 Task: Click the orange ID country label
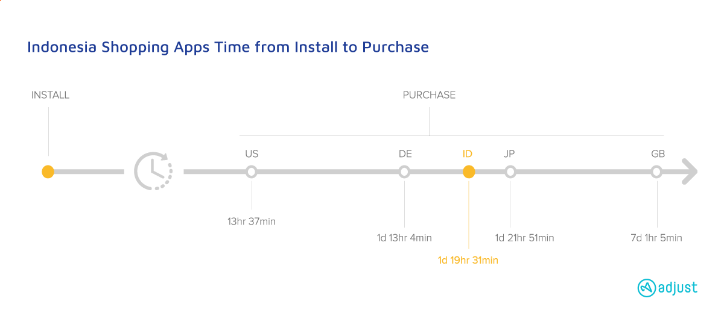(x=468, y=154)
